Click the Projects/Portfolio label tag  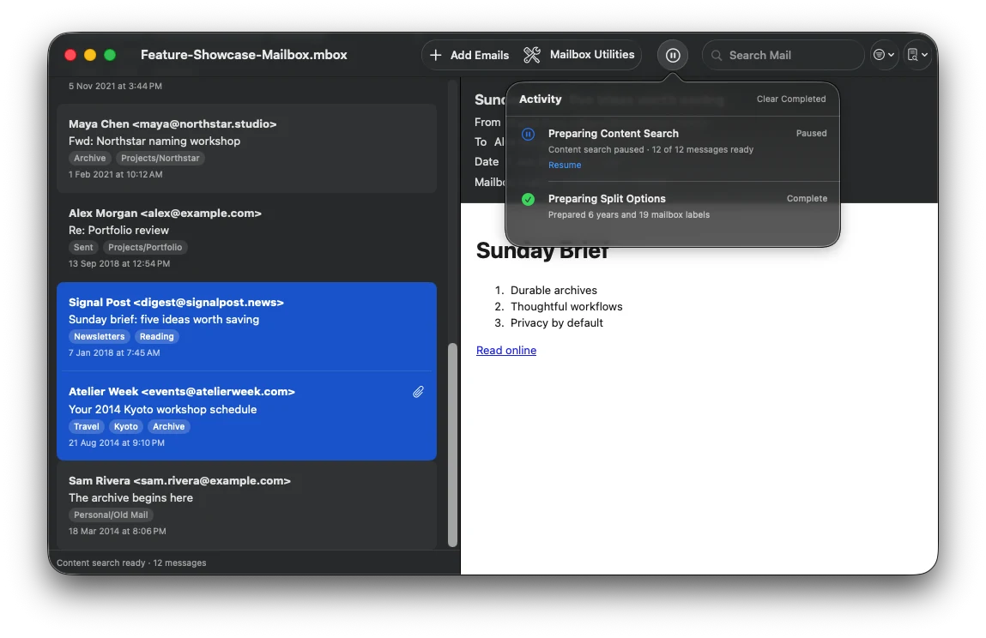tap(145, 248)
